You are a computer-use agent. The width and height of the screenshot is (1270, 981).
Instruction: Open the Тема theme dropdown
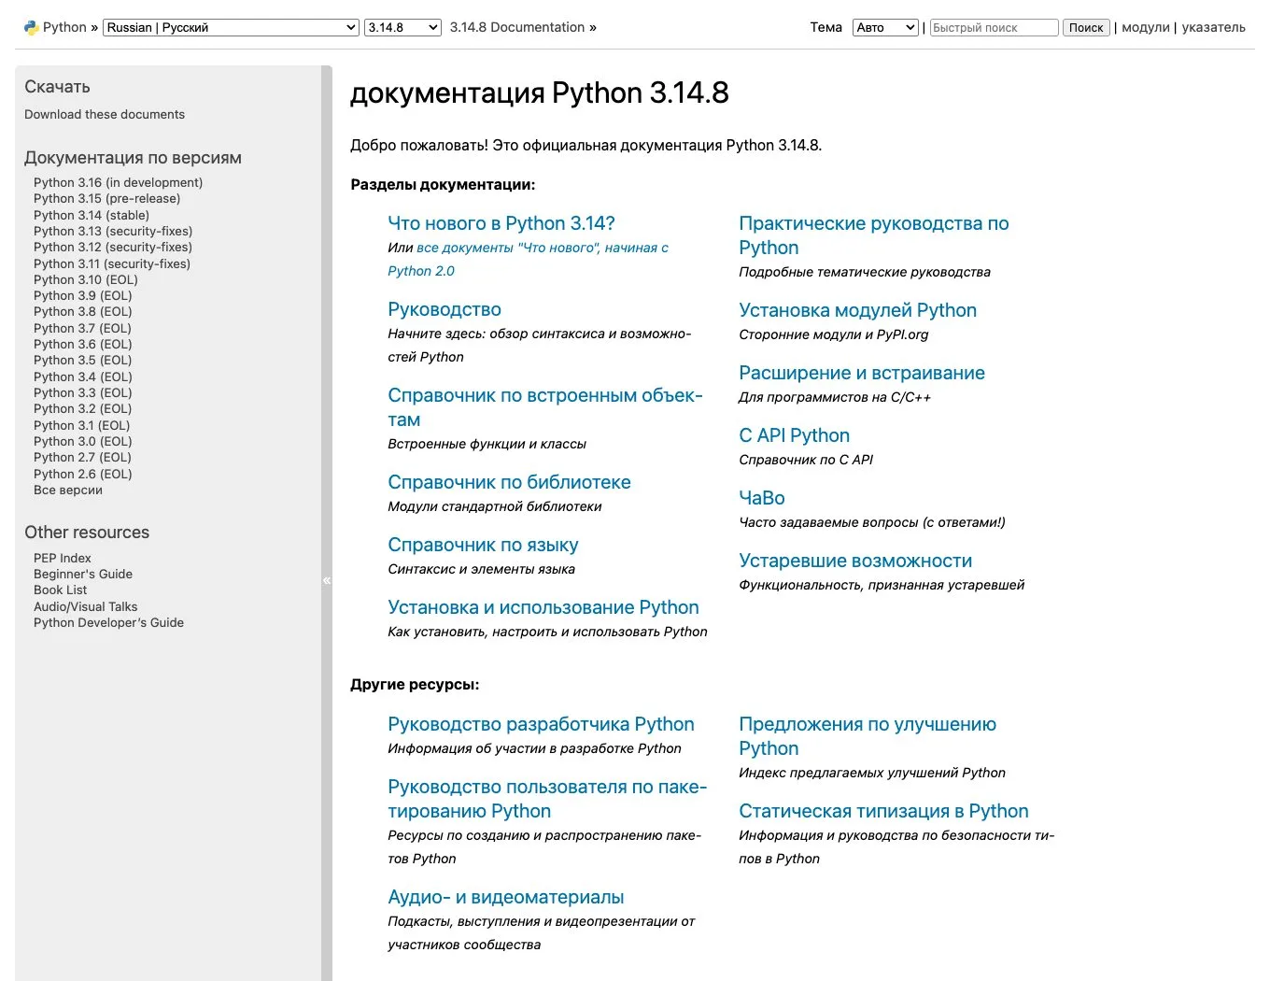point(885,28)
